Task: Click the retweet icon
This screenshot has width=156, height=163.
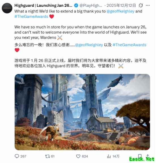Action: tap(47, 156)
